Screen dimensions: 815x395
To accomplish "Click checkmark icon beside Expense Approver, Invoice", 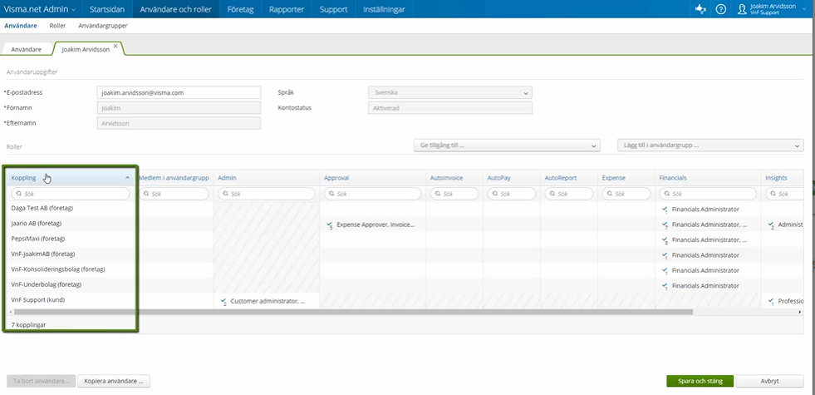I will (330, 225).
